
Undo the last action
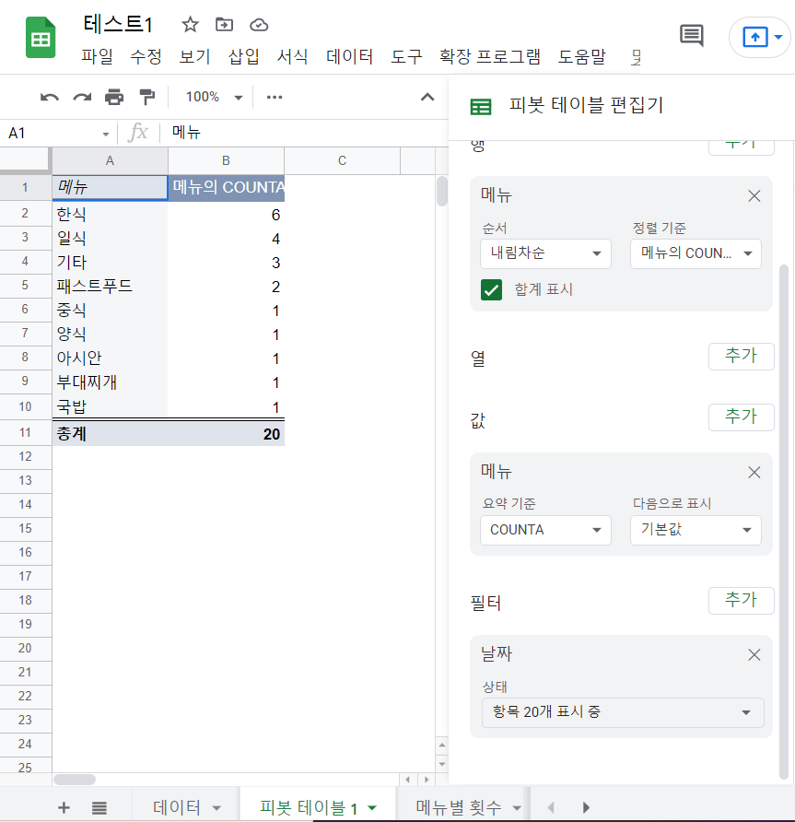[49, 97]
